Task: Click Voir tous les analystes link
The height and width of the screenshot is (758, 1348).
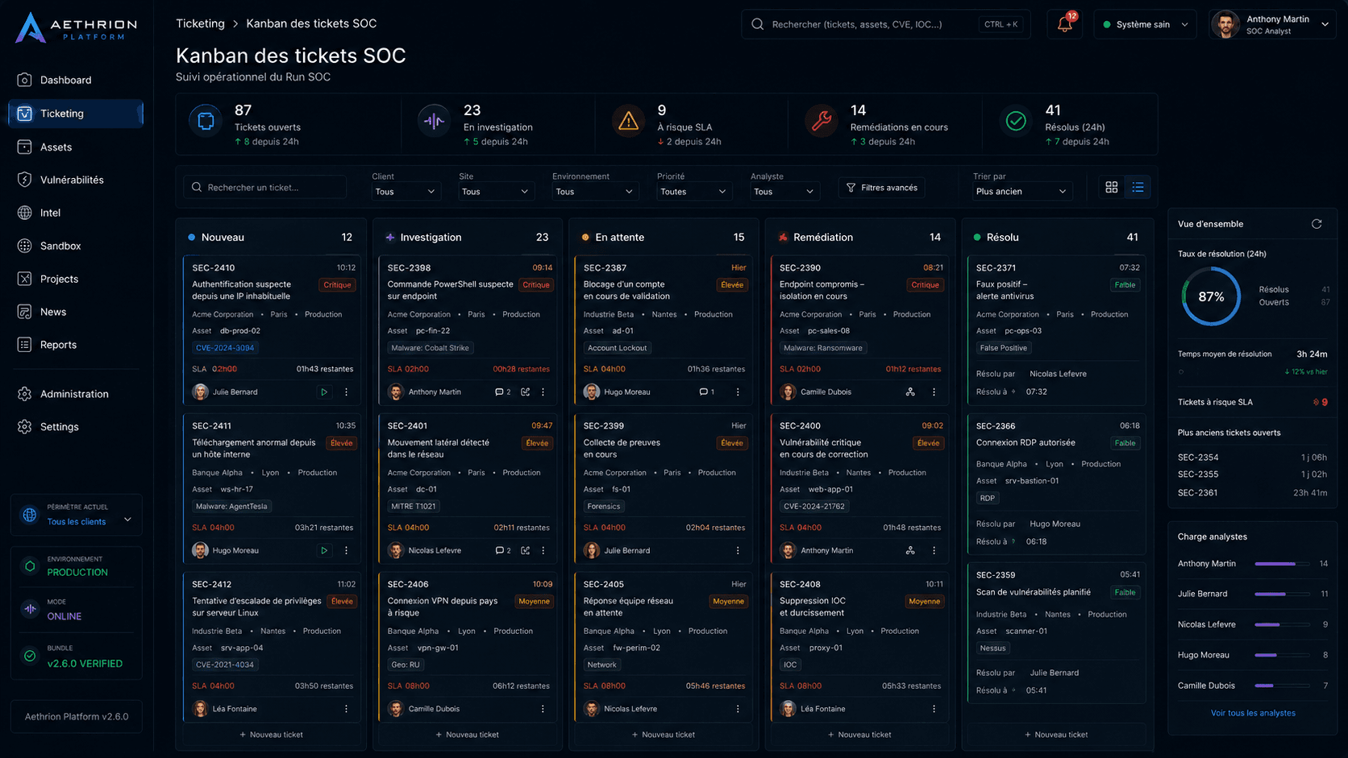Action: click(x=1253, y=713)
